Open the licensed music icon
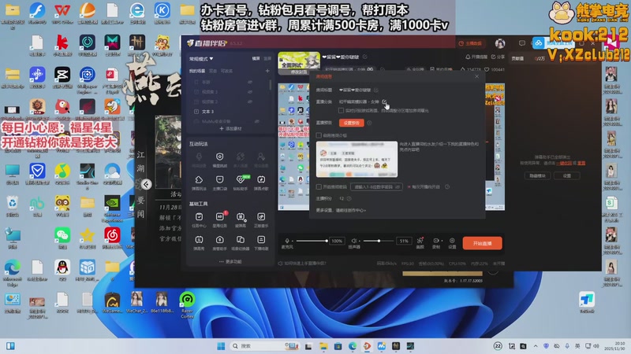Image resolution: width=631 pixels, height=354 pixels. [261, 219]
